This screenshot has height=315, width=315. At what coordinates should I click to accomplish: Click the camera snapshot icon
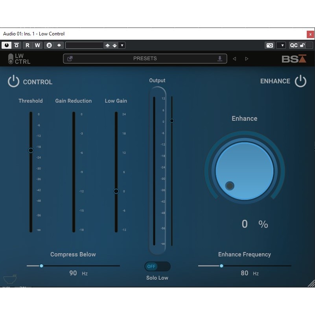click(269, 45)
